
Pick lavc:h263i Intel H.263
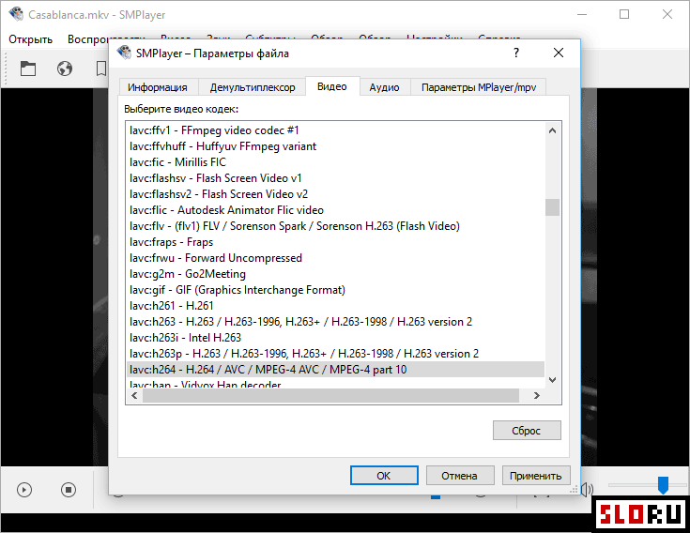point(335,337)
